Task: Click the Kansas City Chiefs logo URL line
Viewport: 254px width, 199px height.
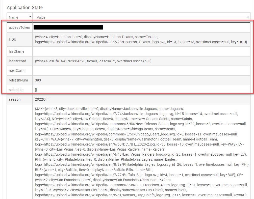Action: pos(141,195)
